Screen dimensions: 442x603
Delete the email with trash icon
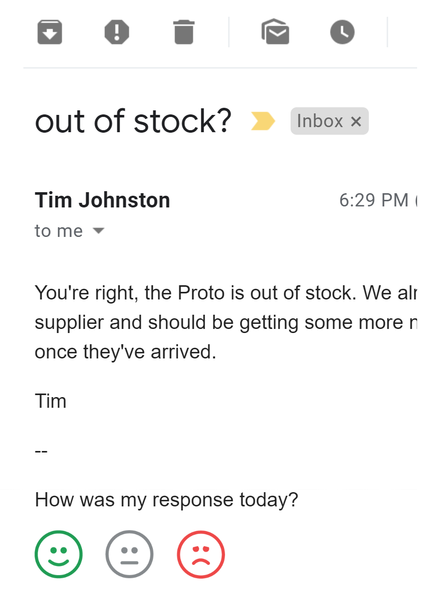[183, 32]
